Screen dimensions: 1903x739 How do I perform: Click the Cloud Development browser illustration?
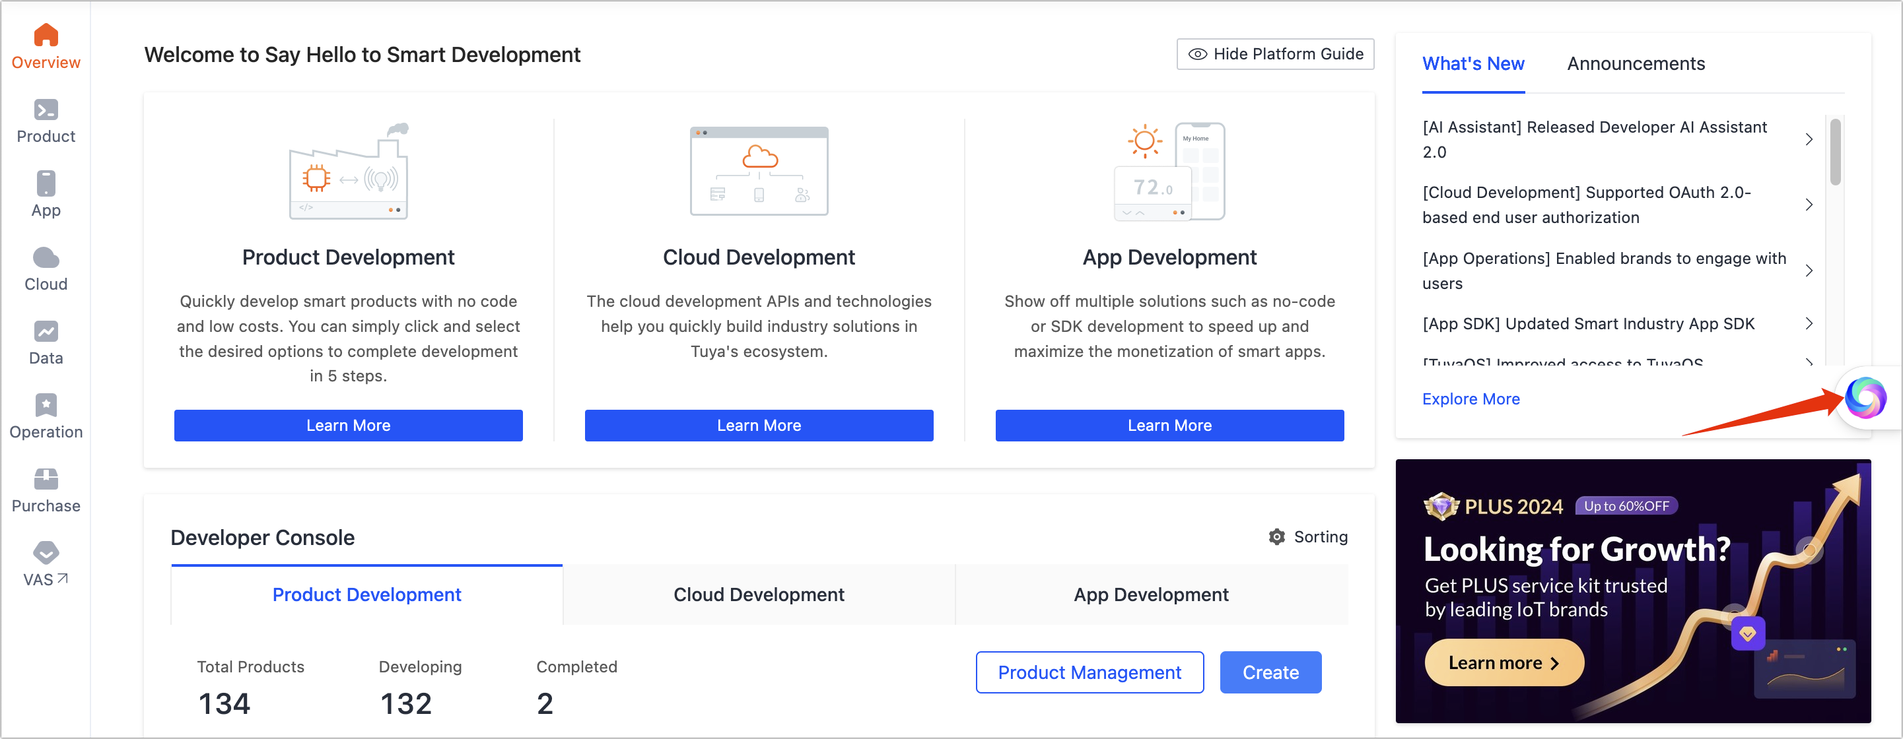759,172
